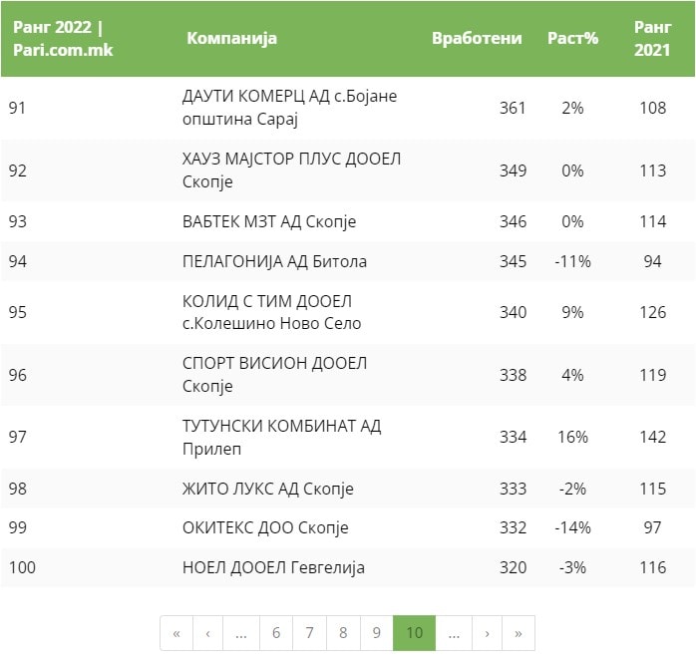Sort by Компанија column header

231,39
